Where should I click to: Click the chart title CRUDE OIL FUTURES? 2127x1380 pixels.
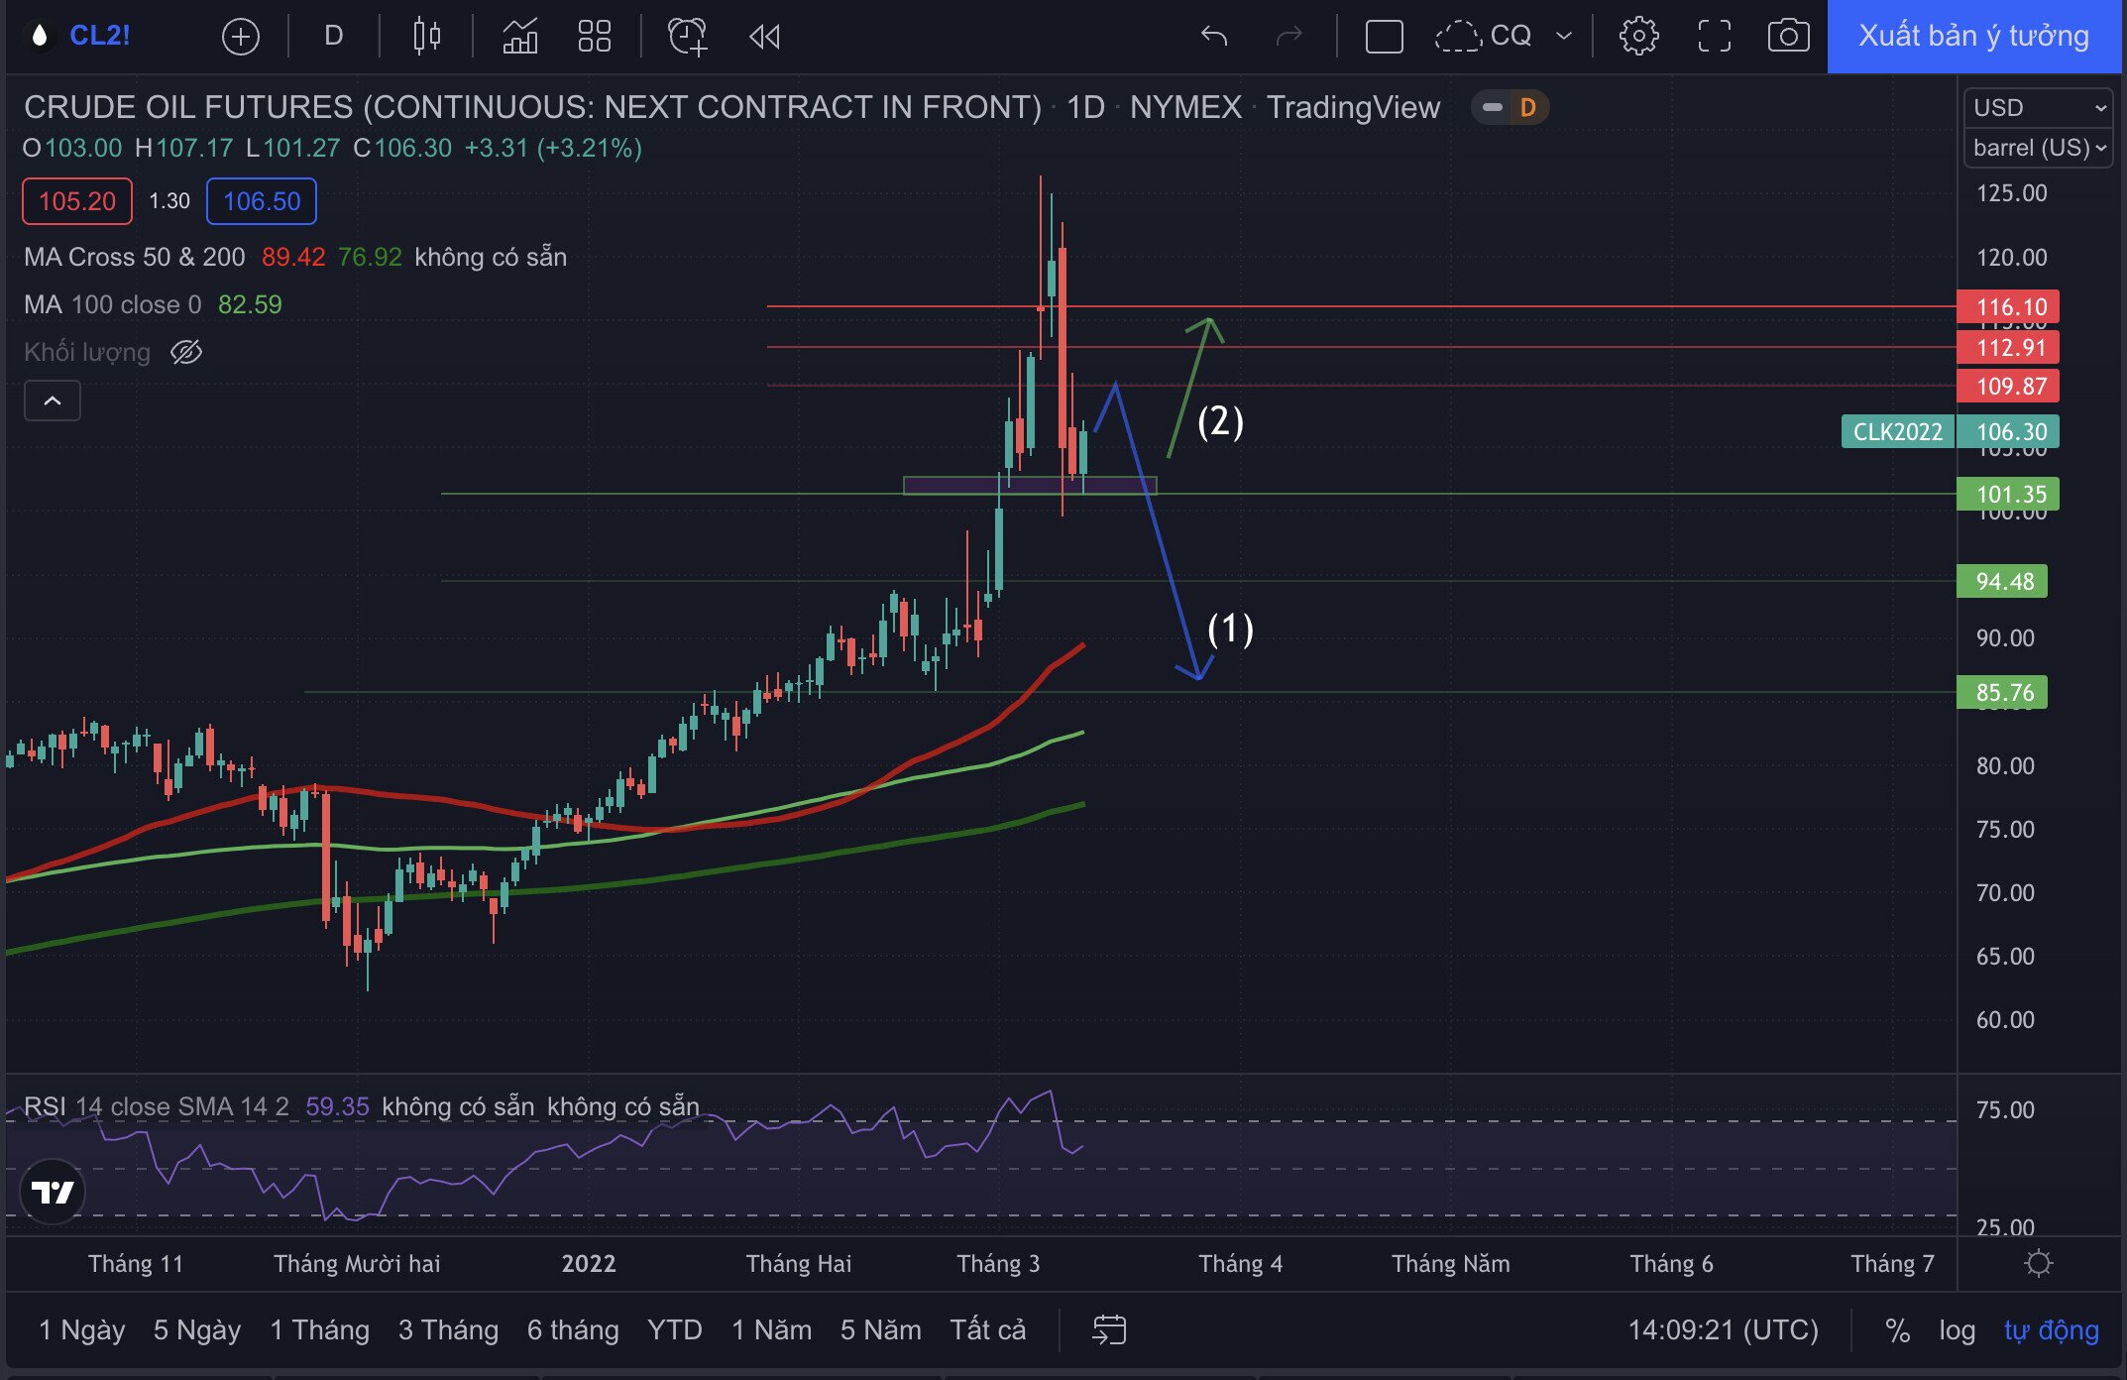533,107
